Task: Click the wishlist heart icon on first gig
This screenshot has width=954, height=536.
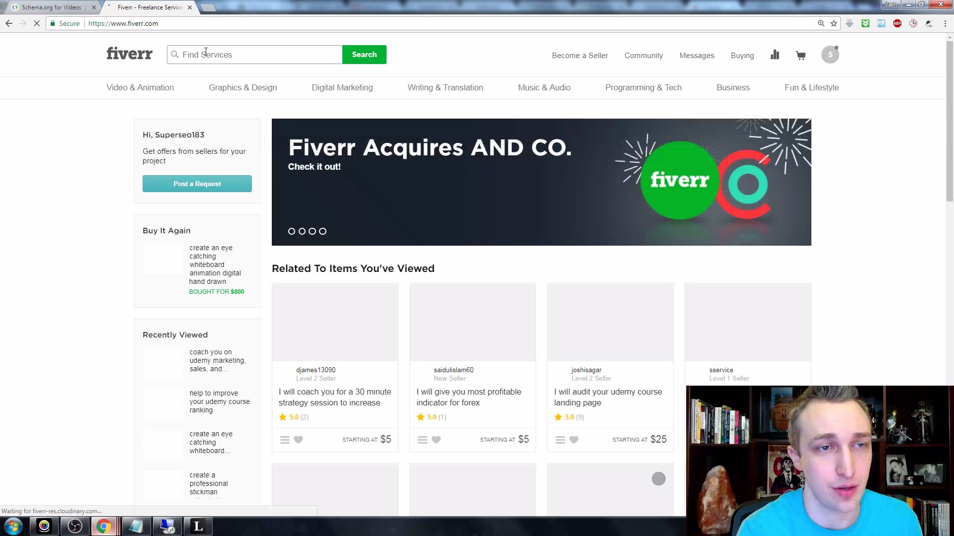Action: (x=298, y=439)
